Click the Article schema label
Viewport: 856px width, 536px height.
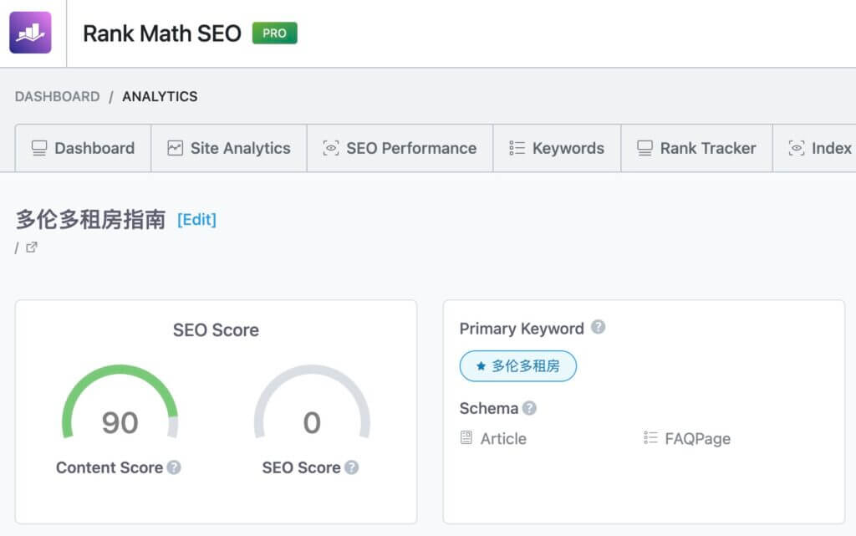click(x=503, y=438)
